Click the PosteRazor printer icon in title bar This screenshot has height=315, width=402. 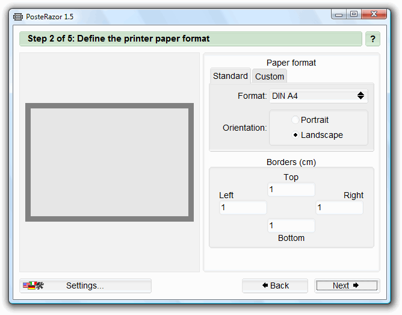[x=18, y=16]
